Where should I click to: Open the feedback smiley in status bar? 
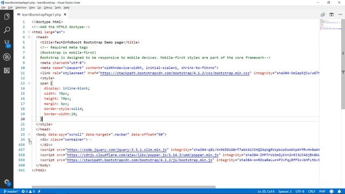pyautogui.click(x=332, y=191)
